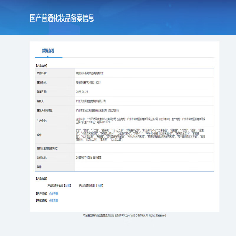236x236 pixels.
Task: Open 预览 for 产品包装立体图
Action: (x=100, y=186)
